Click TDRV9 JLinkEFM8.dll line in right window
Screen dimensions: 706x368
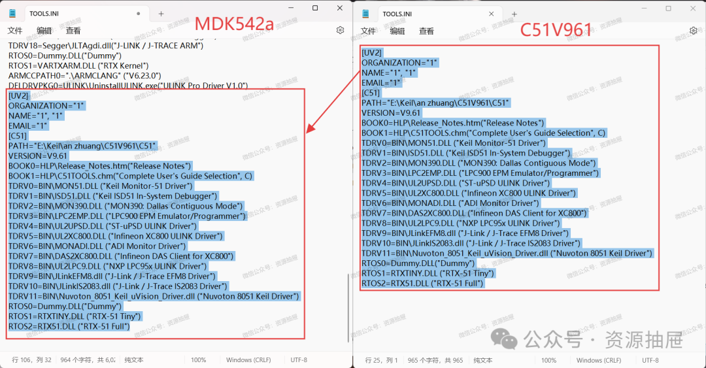coord(465,233)
